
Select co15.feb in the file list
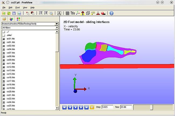(x=11, y=74)
